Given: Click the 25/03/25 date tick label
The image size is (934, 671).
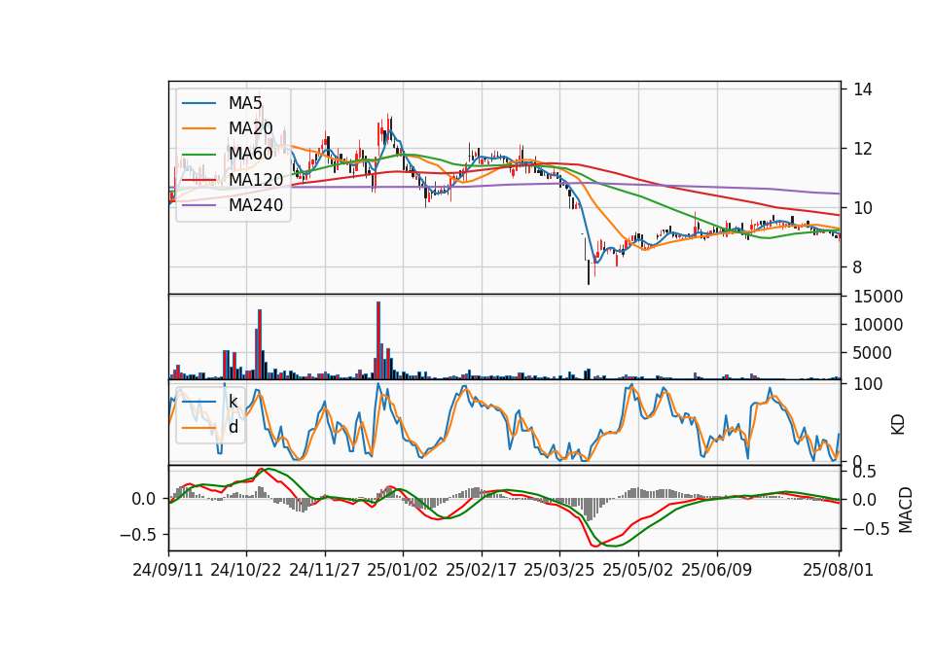Looking at the screenshot, I should pyautogui.click(x=559, y=570).
